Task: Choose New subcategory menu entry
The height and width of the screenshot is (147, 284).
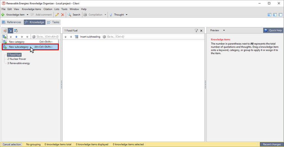Action: coord(30,47)
